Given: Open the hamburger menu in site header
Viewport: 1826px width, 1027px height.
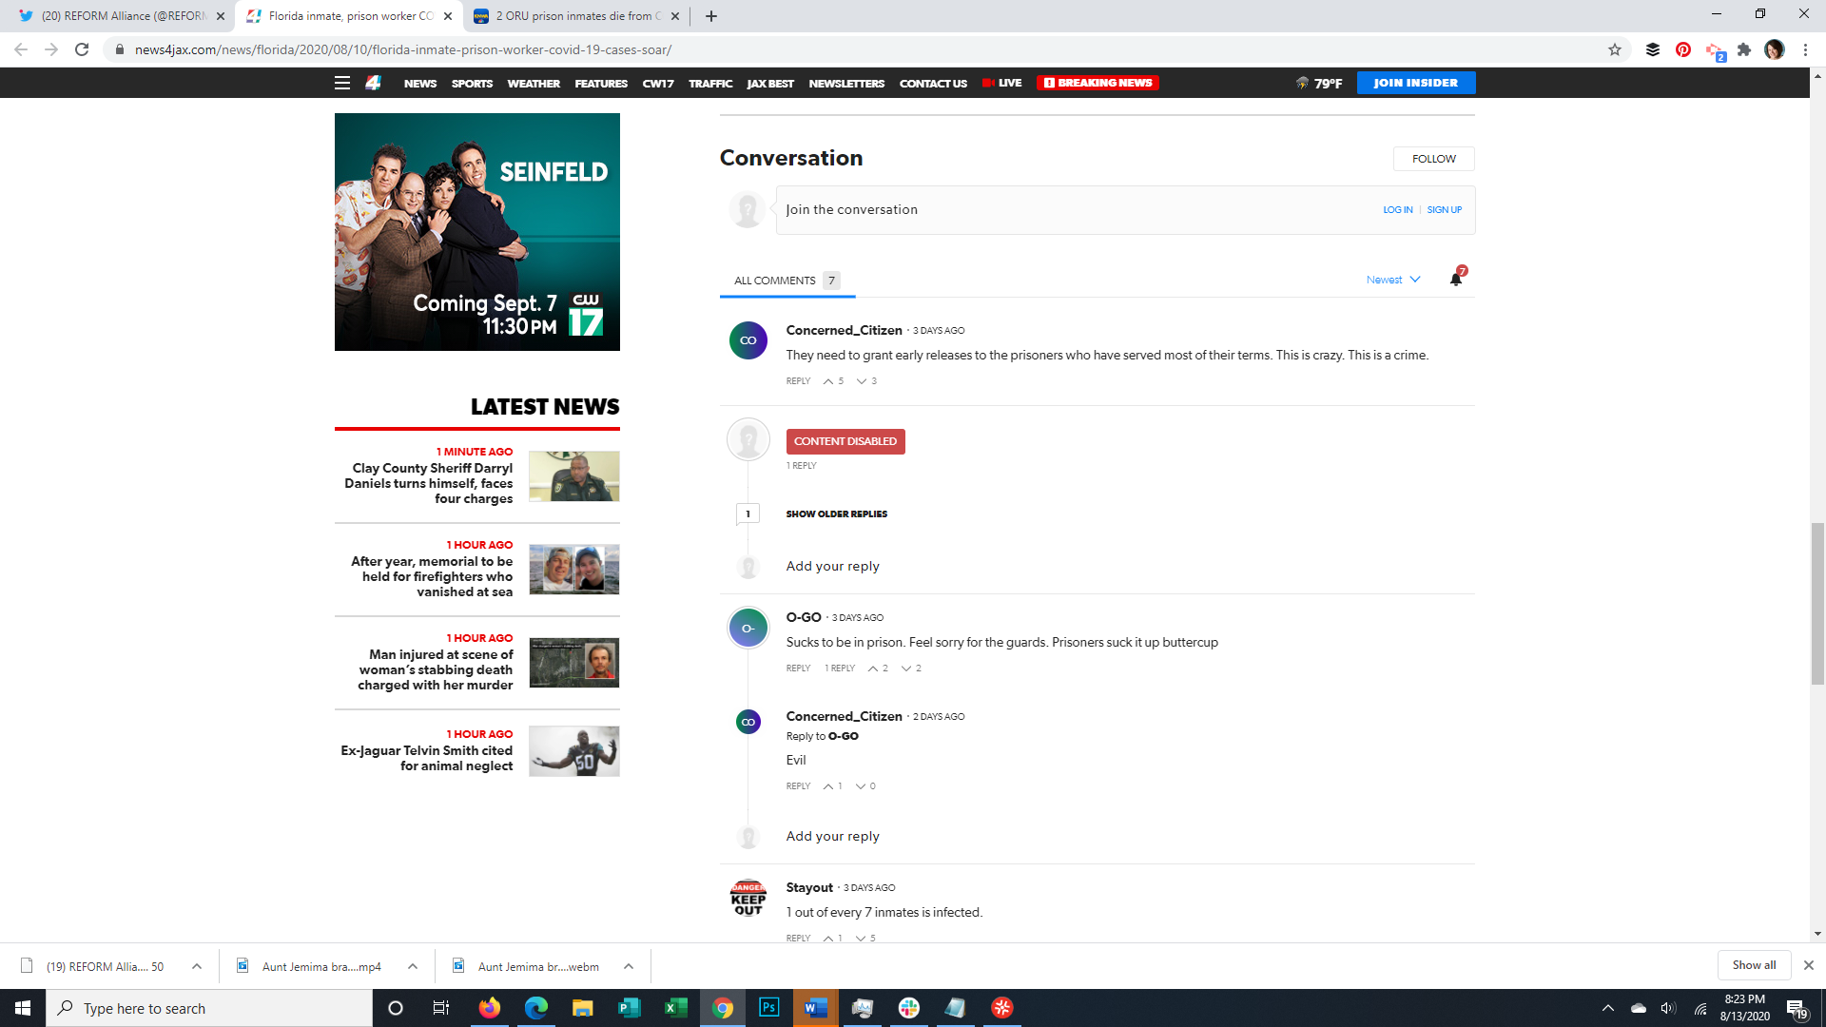Looking at the screenshot, I should point(342,83).
